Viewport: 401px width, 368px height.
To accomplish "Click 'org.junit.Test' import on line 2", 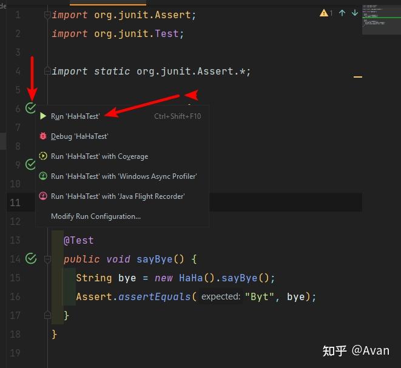I will click(x=136, y=33).
